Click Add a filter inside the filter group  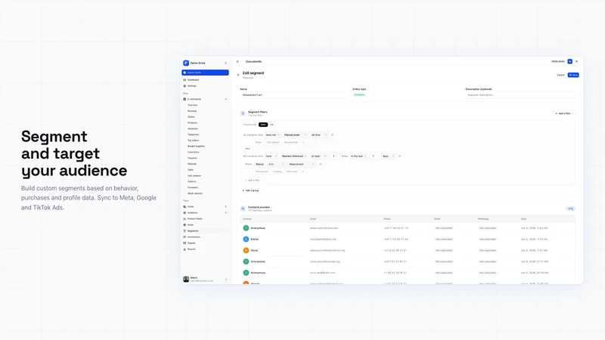tap(253, 181)
